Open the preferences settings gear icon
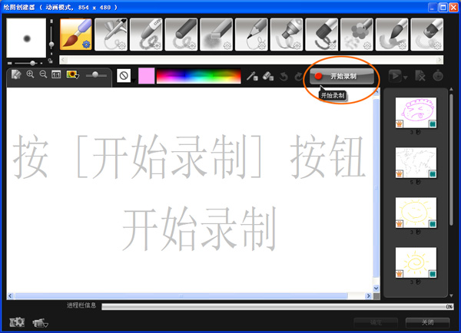Screen dimensions: 461x333 17,322
